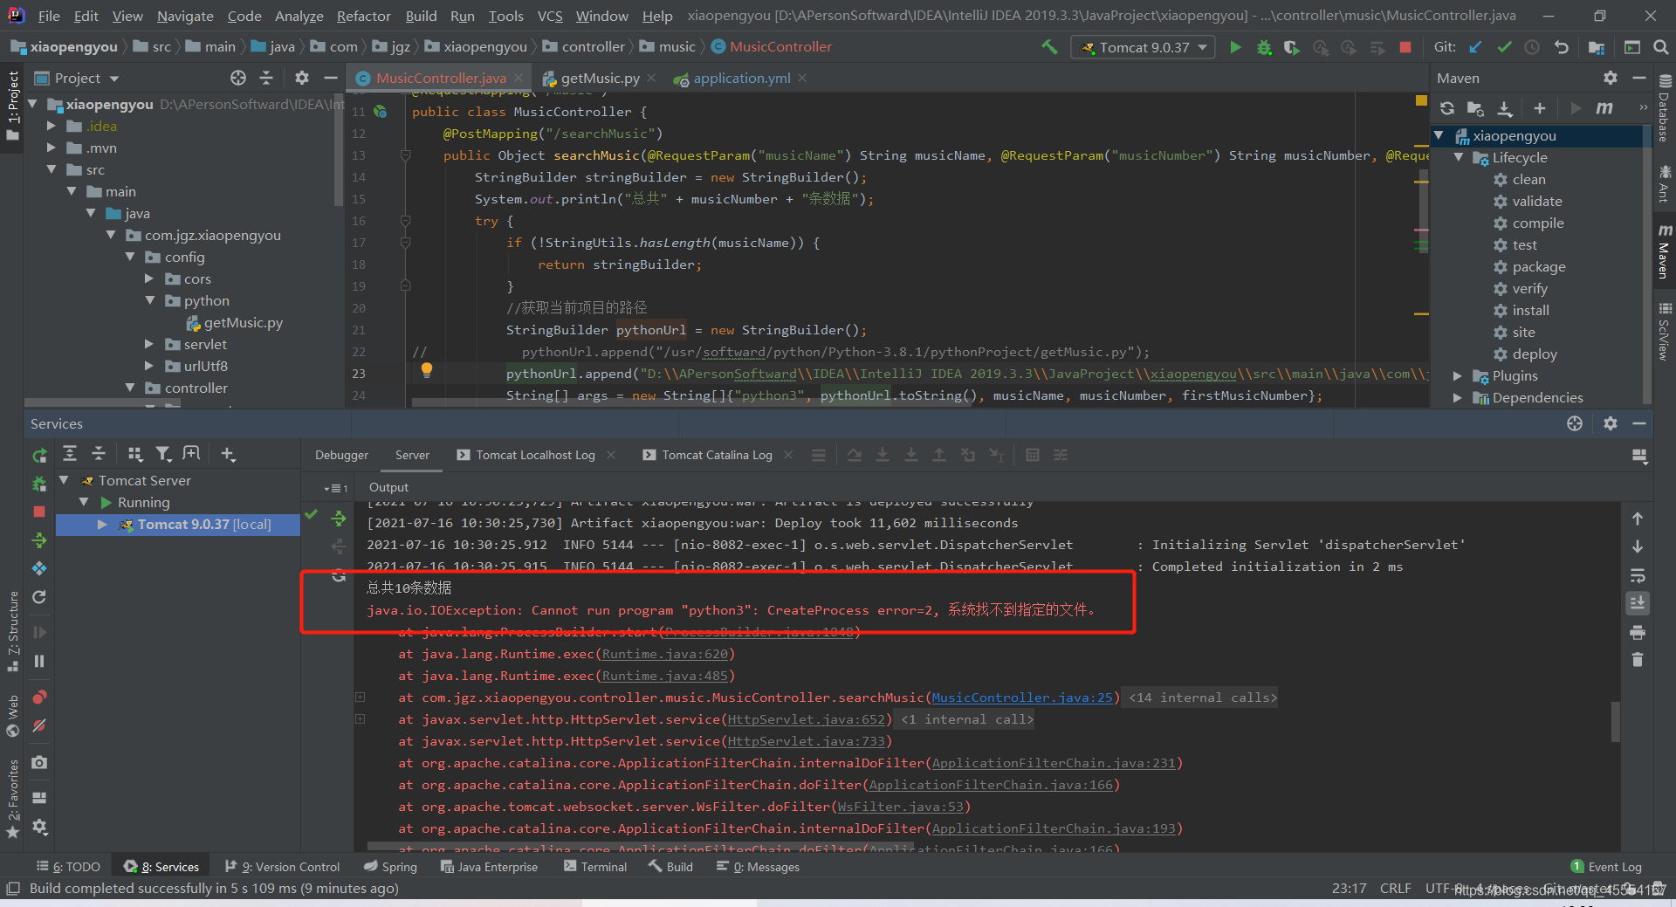This screenshot has width=1676, height=907.
Task: Start debugging with the bug icon
Action: coord(1264,47)
